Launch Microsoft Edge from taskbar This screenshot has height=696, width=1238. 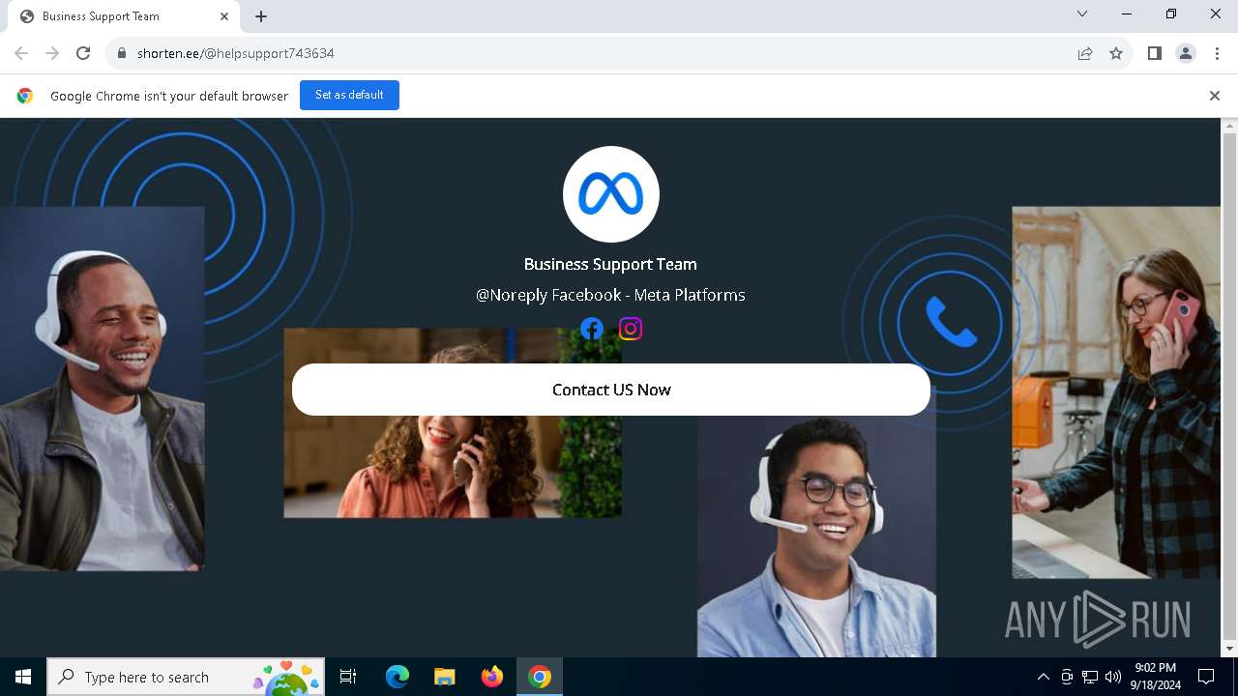pos(397,677)
